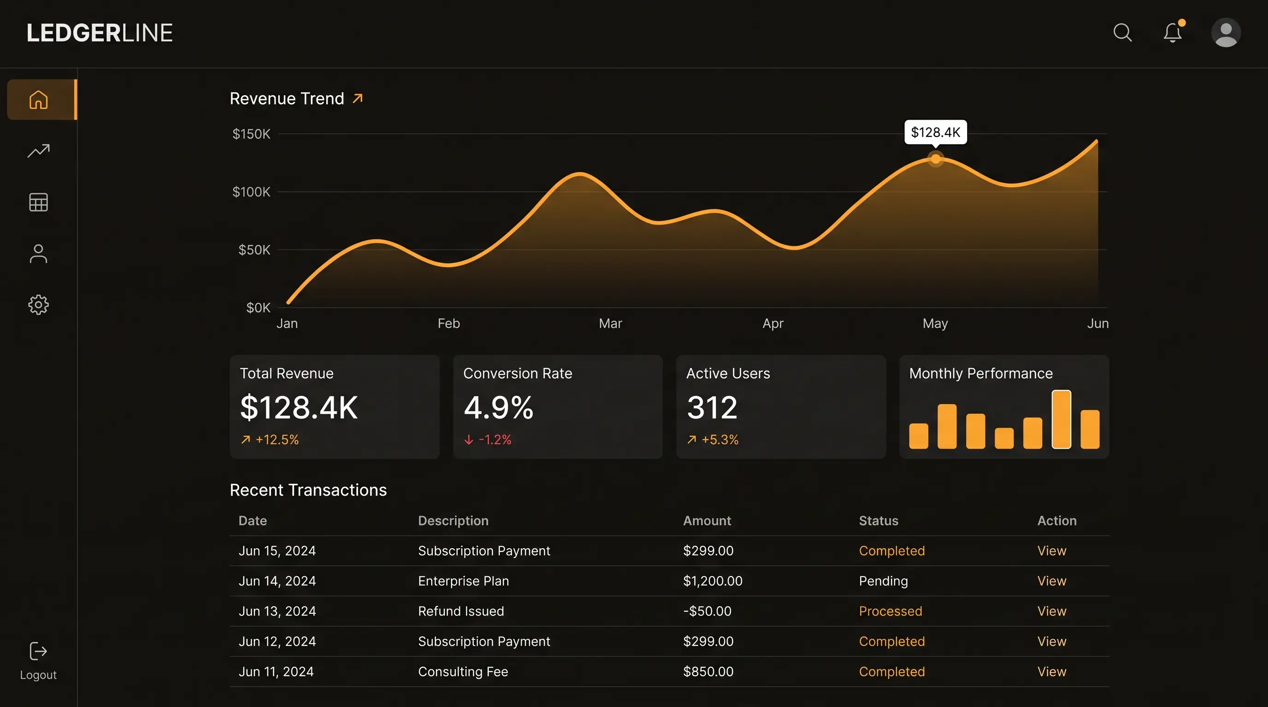Open the Home dashboard in sidebar
Screen dimensions: 1268x707
click(41, 100)
